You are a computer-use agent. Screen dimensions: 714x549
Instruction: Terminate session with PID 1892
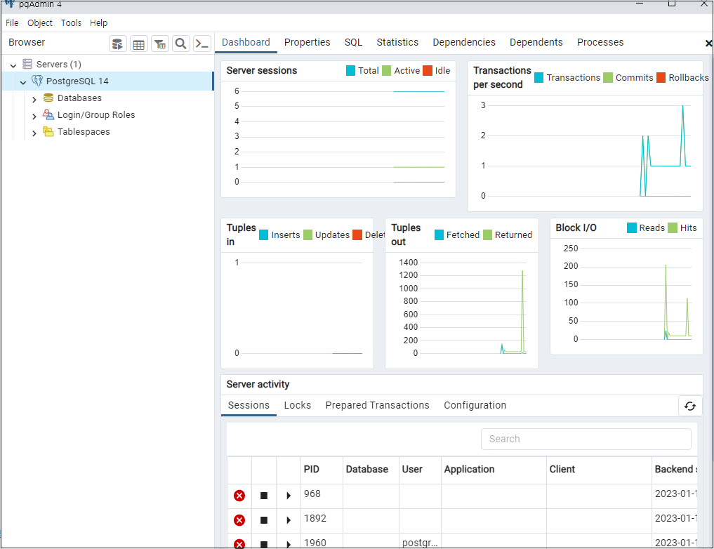tap(239, 520)
